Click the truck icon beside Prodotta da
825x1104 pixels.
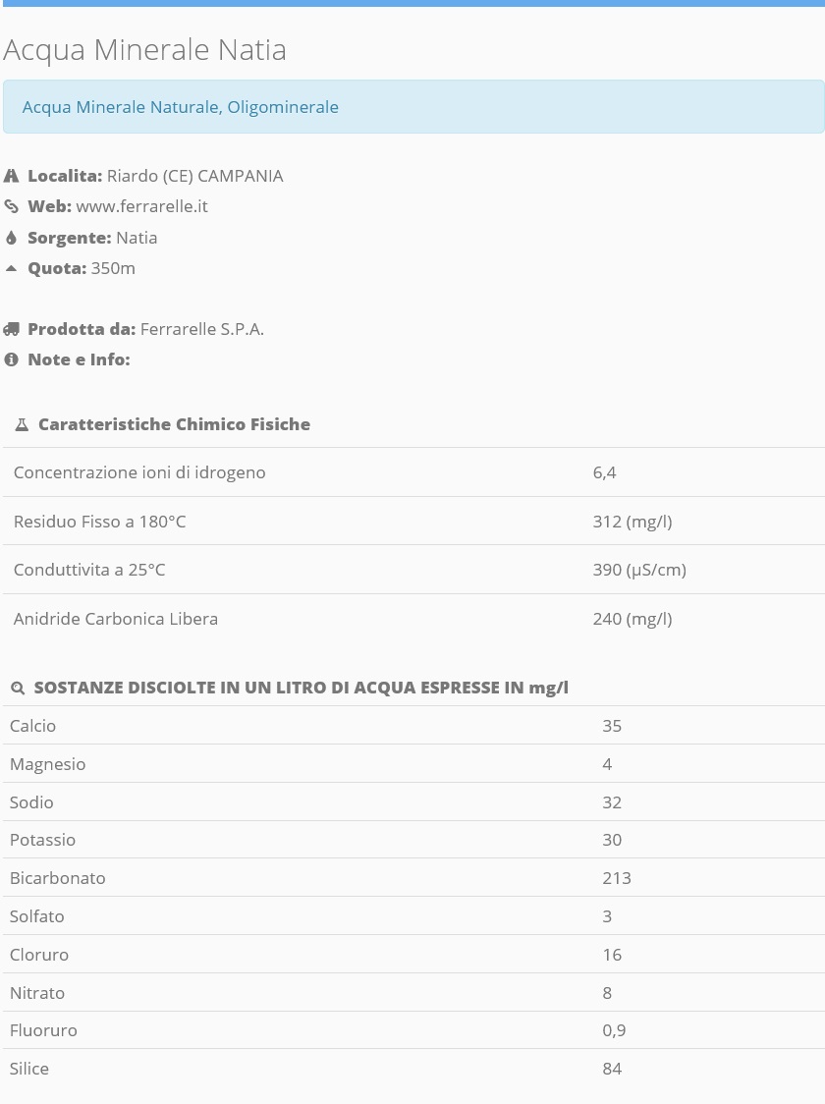pos(11,329)
